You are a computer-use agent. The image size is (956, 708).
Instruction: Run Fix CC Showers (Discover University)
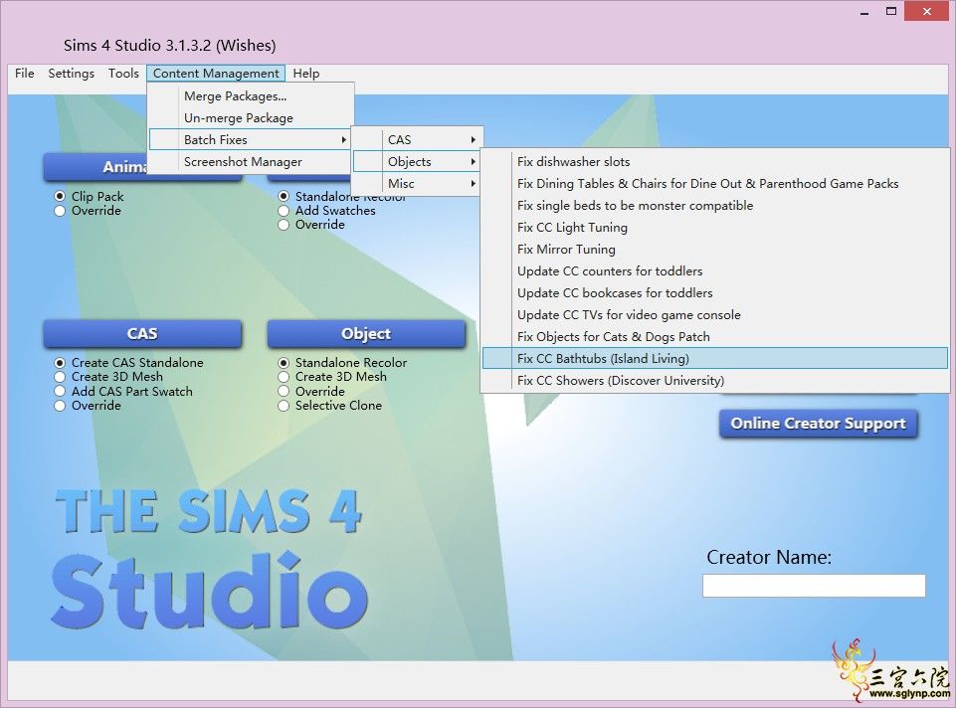click(715, 381)
